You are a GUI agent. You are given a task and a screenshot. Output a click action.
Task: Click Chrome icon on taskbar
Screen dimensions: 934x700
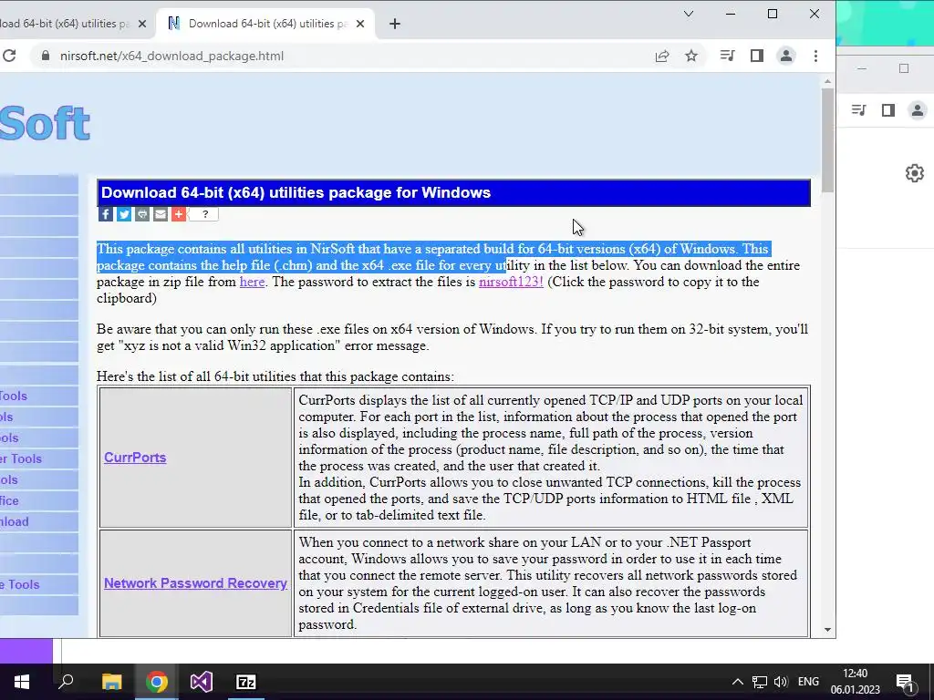tap(157, 682)
